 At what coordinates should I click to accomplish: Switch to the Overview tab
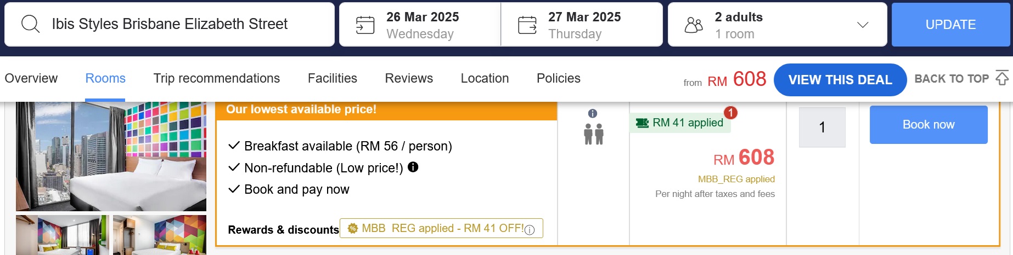(x=31, y=78)
